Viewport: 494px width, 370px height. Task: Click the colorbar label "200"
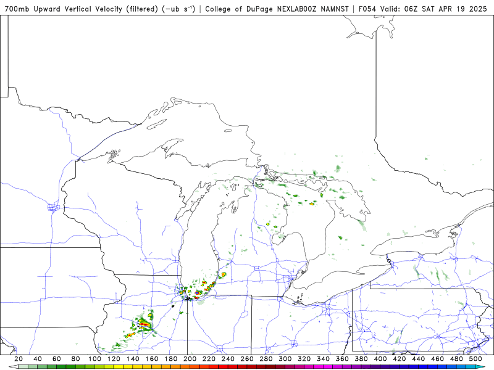click(x=190, y=359)
